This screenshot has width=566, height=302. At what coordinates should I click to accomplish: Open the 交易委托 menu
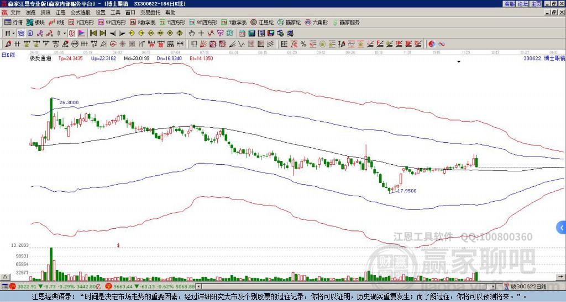pos(150,13)
